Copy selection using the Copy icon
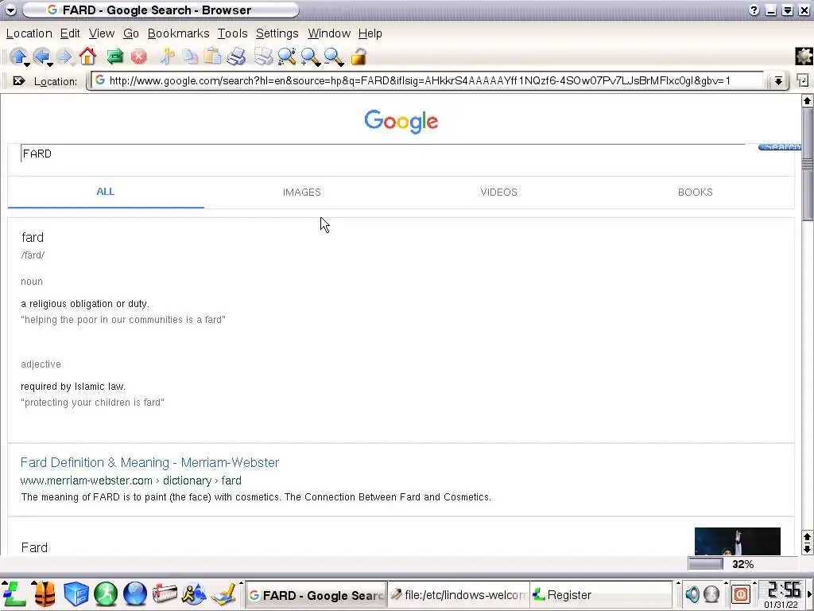Viewport: 814px width, 611px height. click(189, 56)
